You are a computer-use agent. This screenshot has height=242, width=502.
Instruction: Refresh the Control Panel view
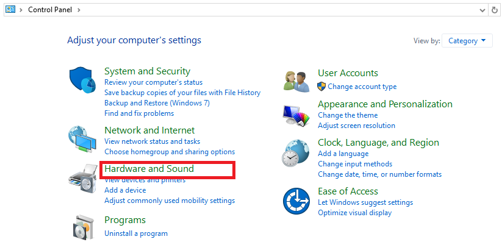click(494, 10)
